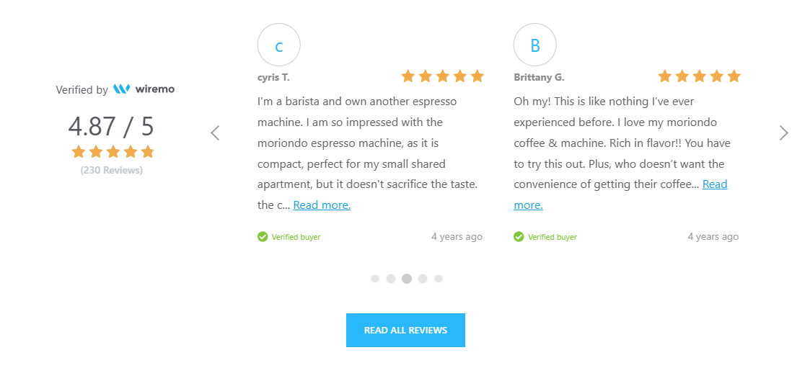
Task: Select the last carousel pagination dot
Action: 439,279
